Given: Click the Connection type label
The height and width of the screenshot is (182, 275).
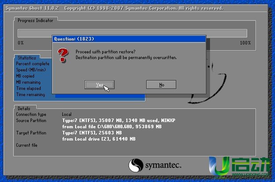Looking at the screenshot, I should coord(31,114).
